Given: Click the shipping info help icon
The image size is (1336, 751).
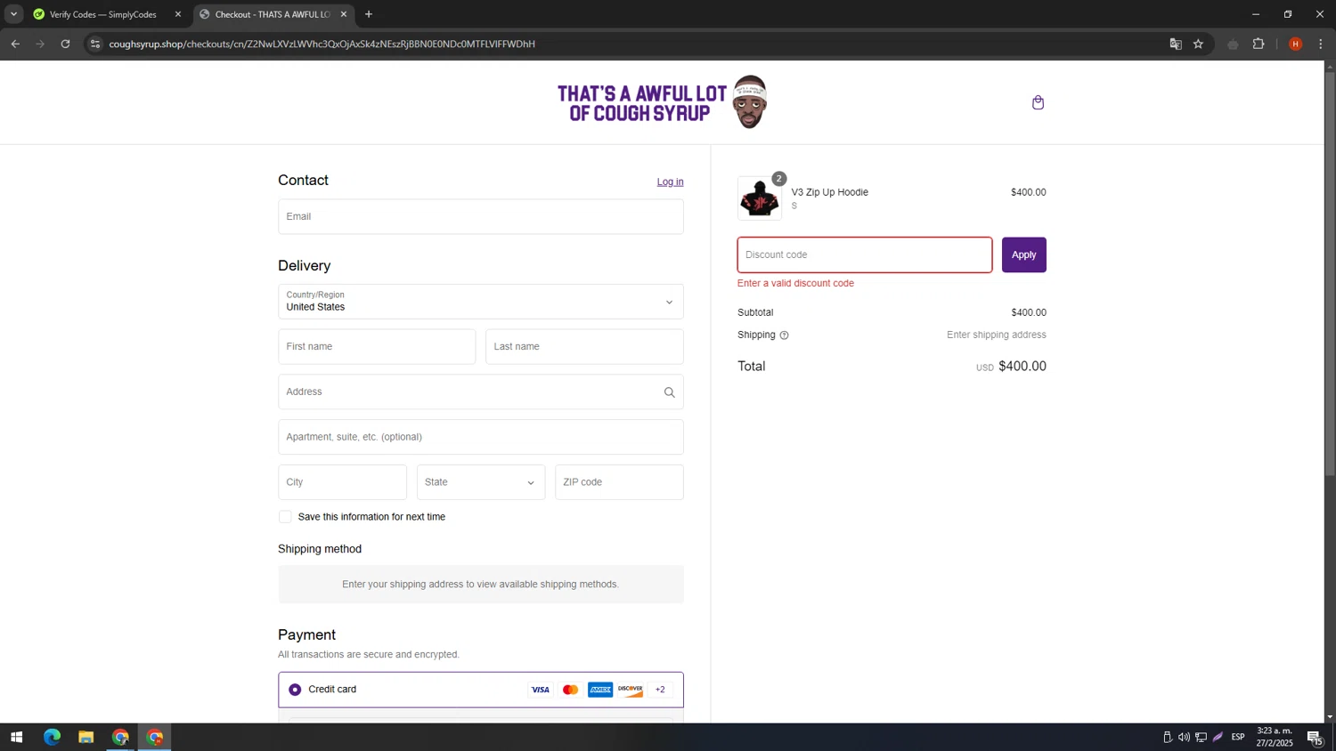Looking at the screenshot, I should point(784,335).
